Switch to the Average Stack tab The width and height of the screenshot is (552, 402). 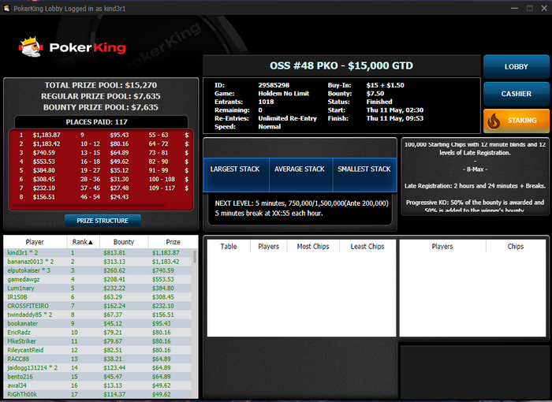tap(300, 175)
